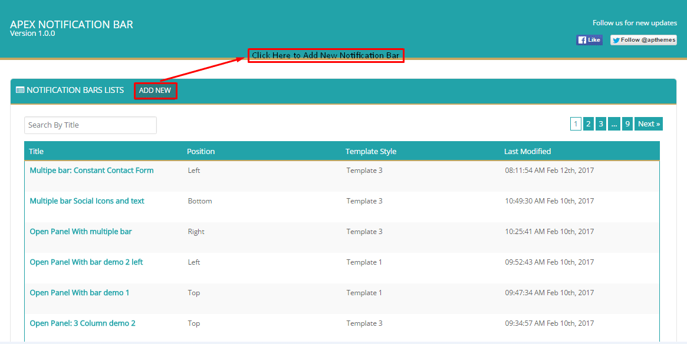687x344 pixels.
Task: Click the 'Right' position cell
Action: pos(196,232)
